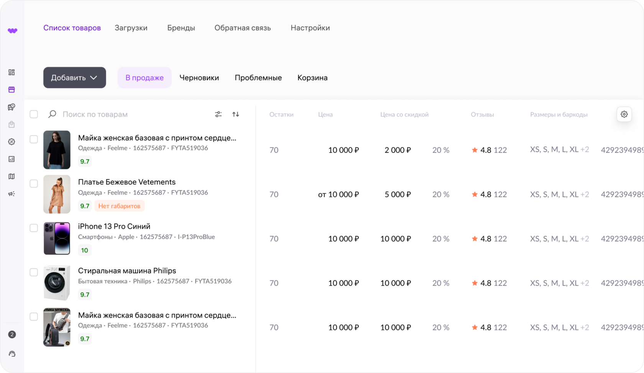
Task: Open the Проблемные tab
Action: (258, 78)
